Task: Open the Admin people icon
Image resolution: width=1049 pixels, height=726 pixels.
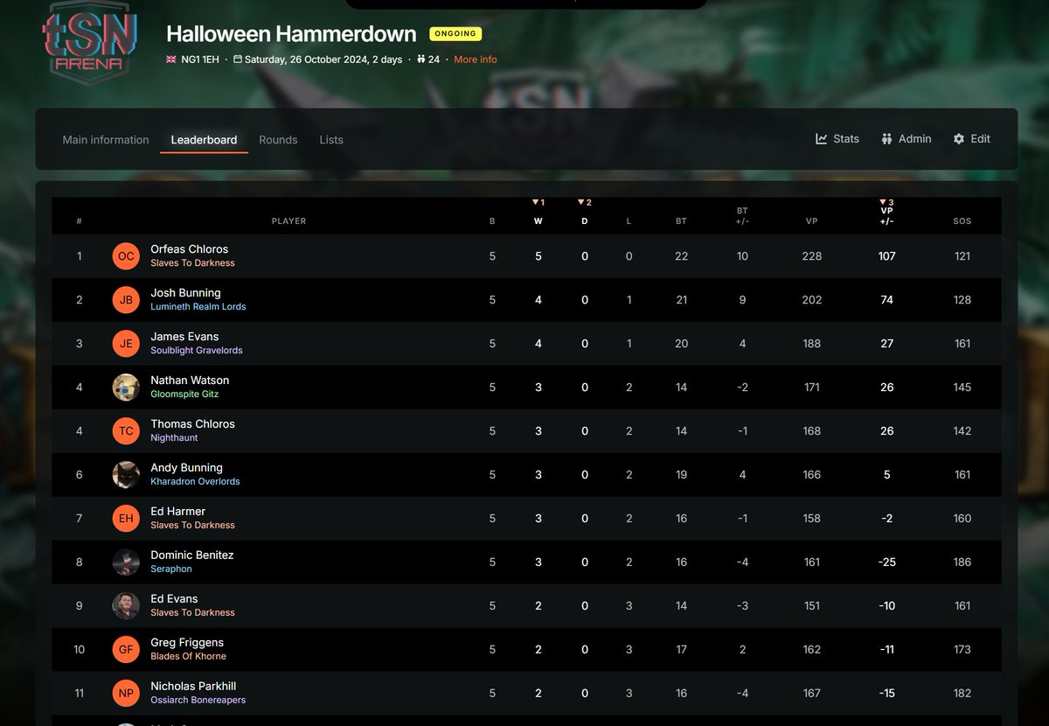Action: [x=886, y=139]
